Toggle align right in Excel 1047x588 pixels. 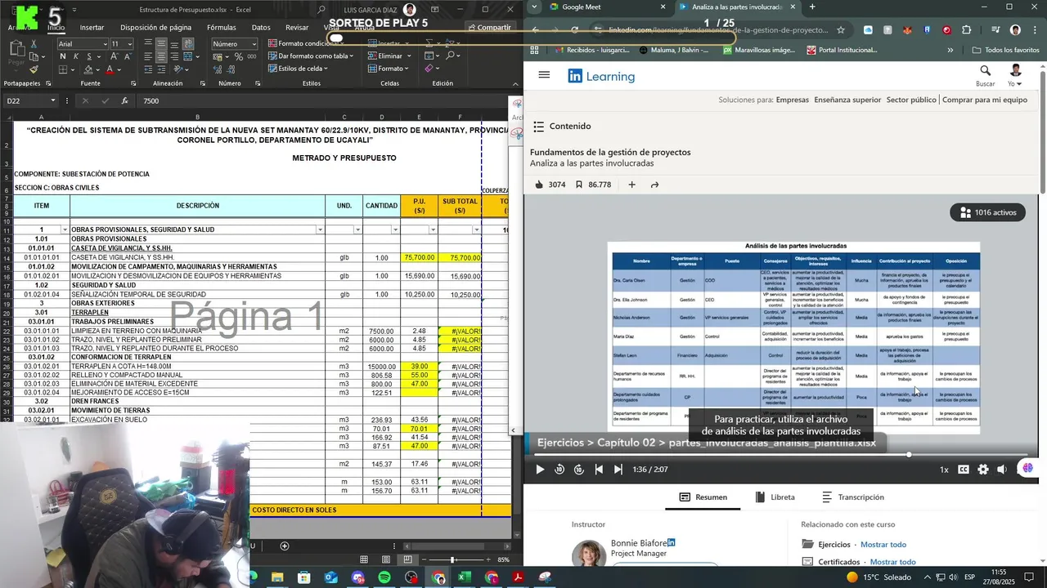pos(176,56)
